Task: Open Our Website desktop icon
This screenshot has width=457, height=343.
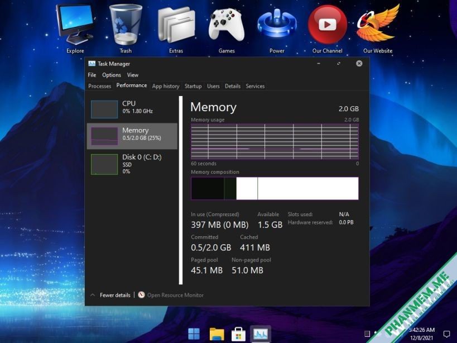Action: click(x=378, y=28)
